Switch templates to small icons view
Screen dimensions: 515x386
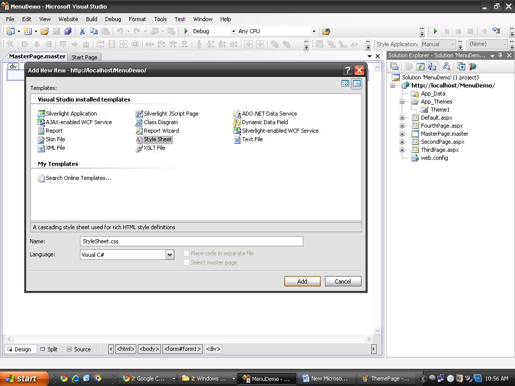(x=357, y=83)
